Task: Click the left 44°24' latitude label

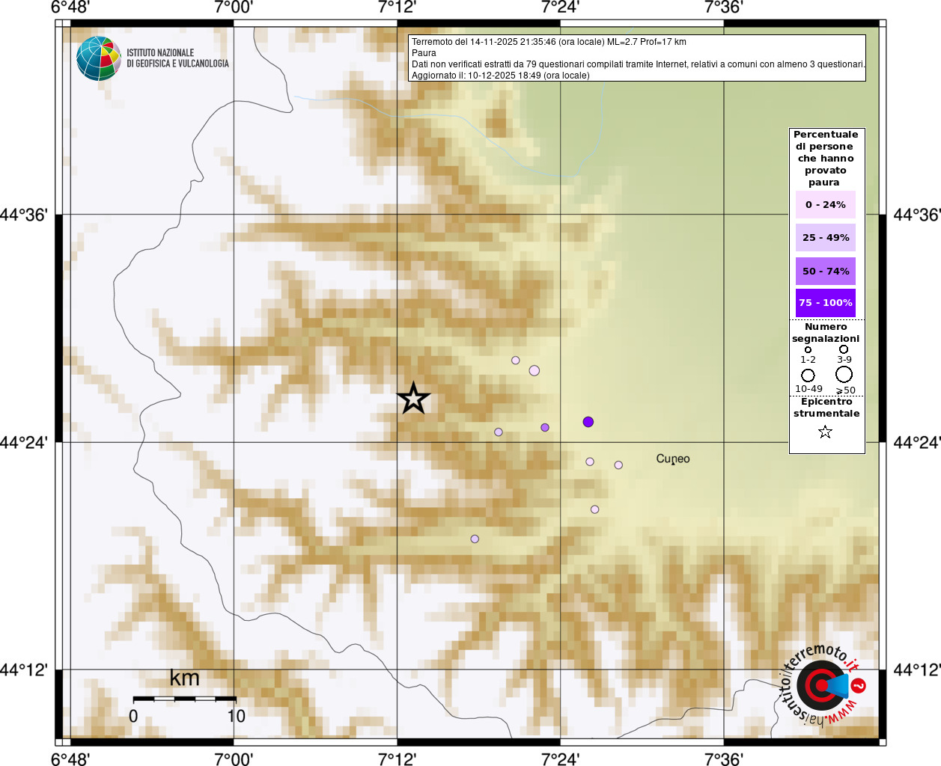Action: [x=23, y=443]
